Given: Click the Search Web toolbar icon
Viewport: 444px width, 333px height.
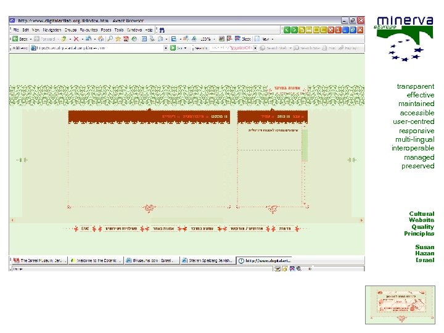Looking at the screenshot, I should coord(262,48).
